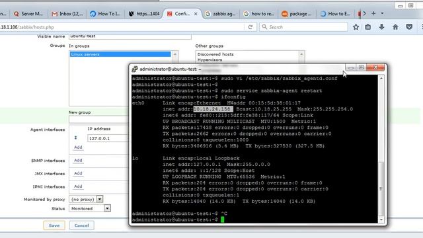
Task: Click the Cancel button
Action: click(81, 225)
